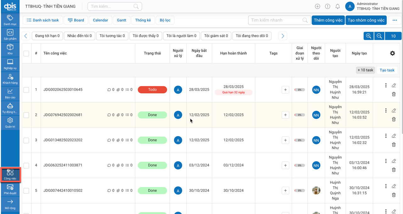Add a tag to task JDG002062503010645
The height and width of the screenshot is (214, 403).
click(x=285, y=90)
